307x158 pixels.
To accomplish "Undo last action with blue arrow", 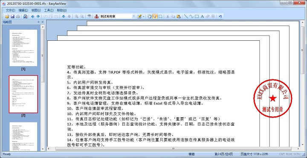I will coord(220,17).
